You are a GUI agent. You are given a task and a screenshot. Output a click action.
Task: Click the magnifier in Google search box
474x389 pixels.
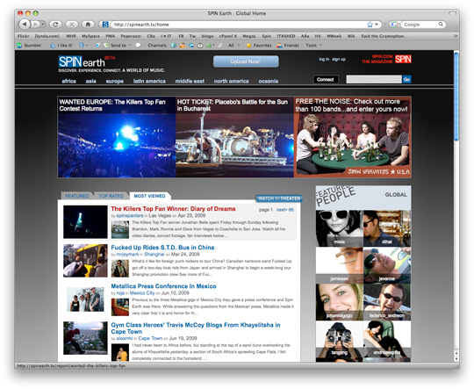441,25
